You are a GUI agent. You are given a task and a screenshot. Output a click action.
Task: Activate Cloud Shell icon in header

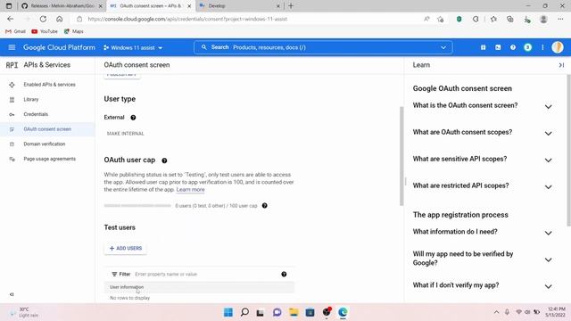(x=498, y=47)
